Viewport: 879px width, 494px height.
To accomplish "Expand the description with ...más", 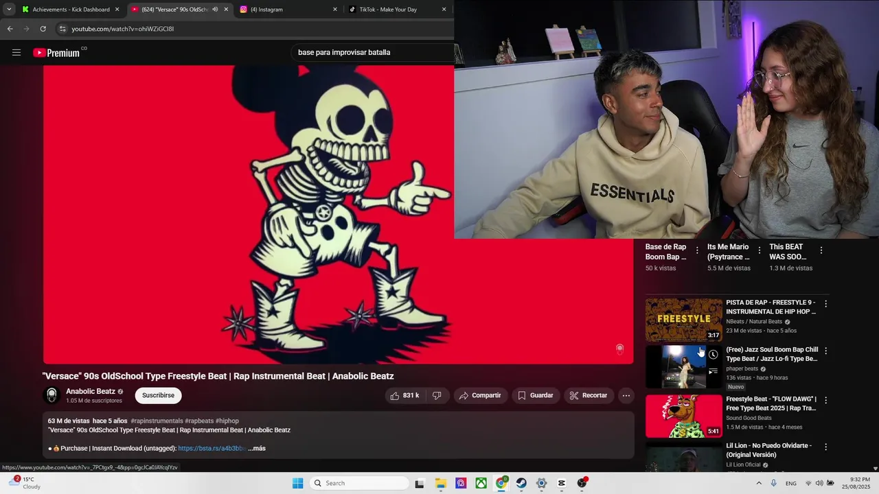I will [257, 448].
